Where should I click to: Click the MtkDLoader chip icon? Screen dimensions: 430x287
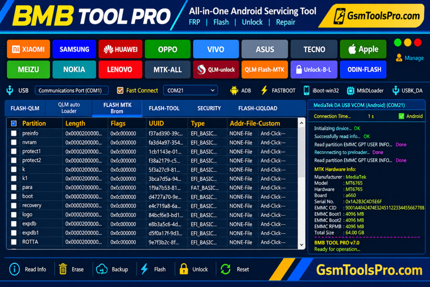(x=351, y=90)
